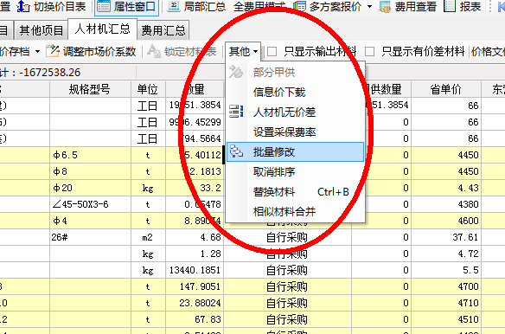Click the 局部汇总 button
This screenshot has width=505, height=334.
[196, 6]
